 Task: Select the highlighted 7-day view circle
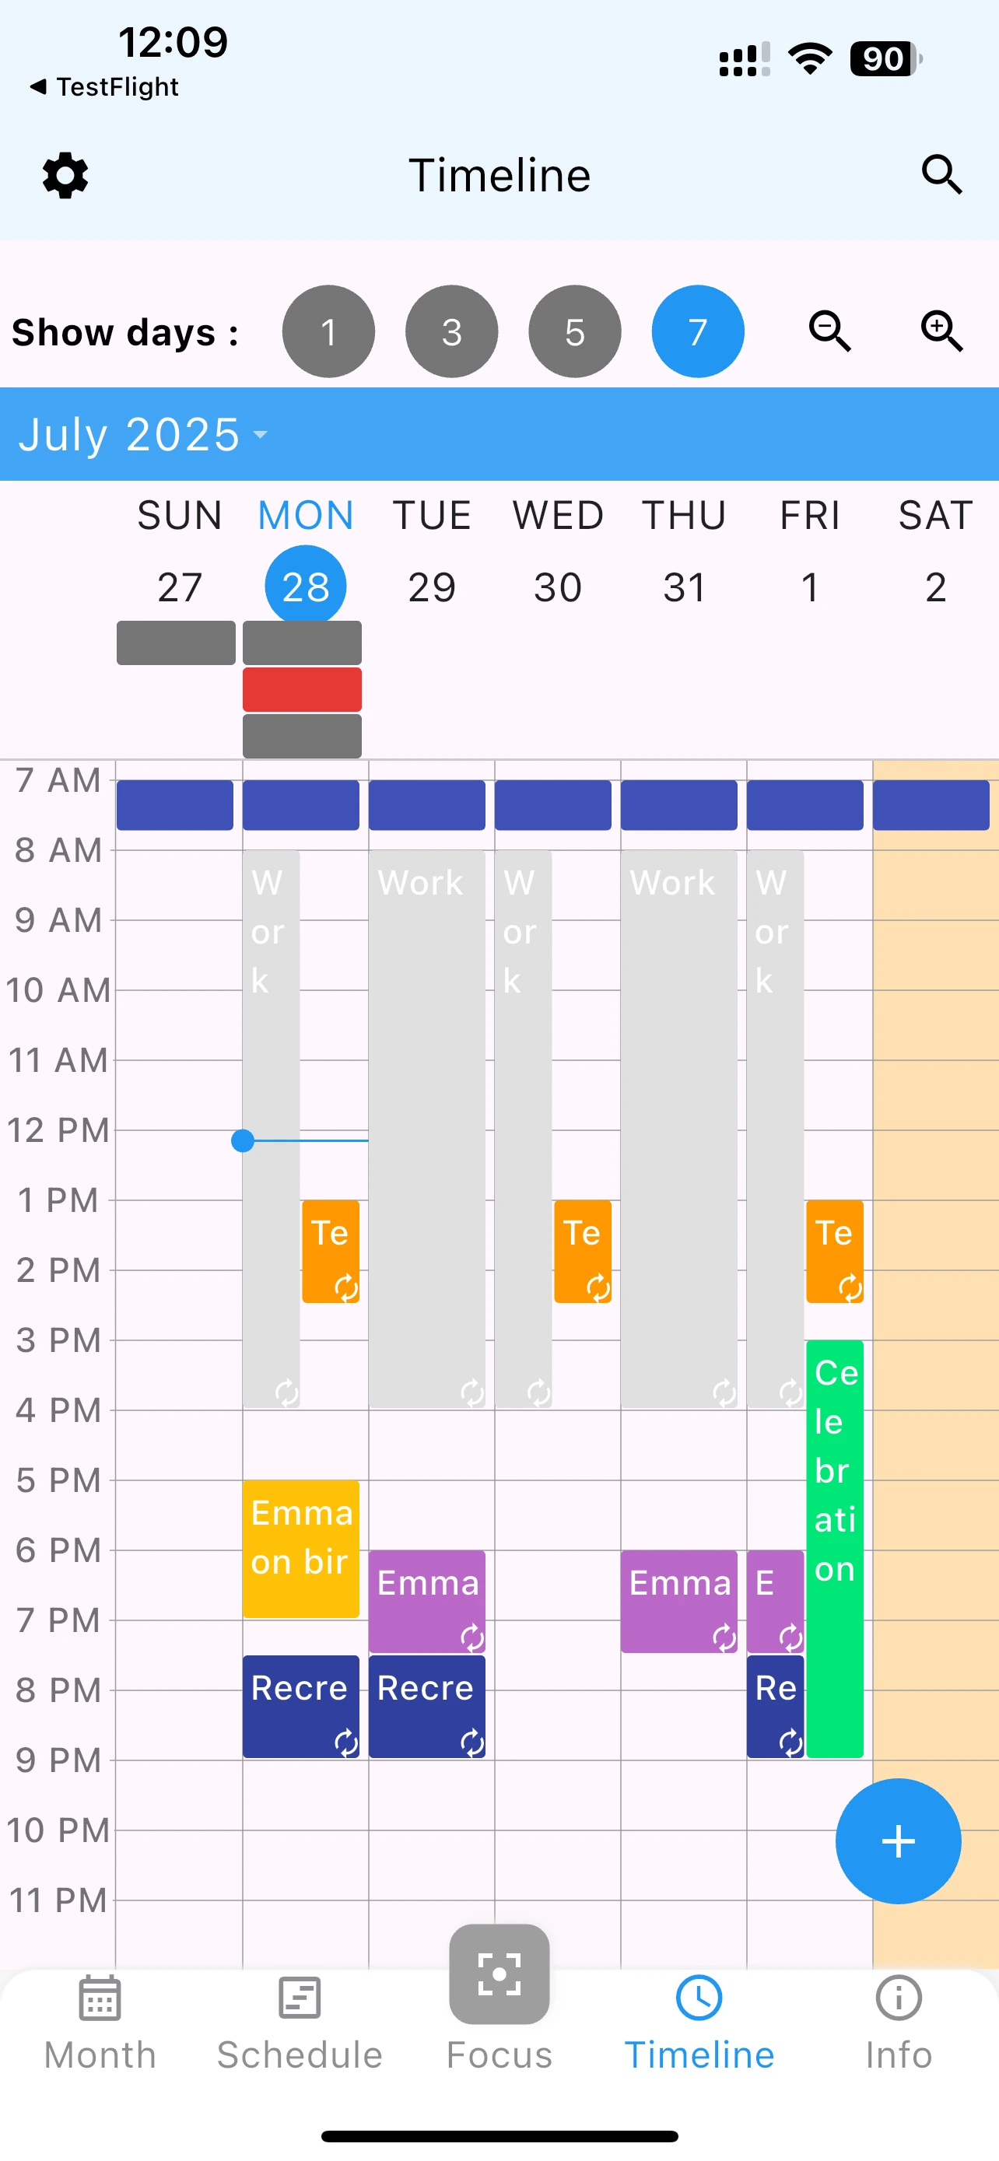pos(697,331)
